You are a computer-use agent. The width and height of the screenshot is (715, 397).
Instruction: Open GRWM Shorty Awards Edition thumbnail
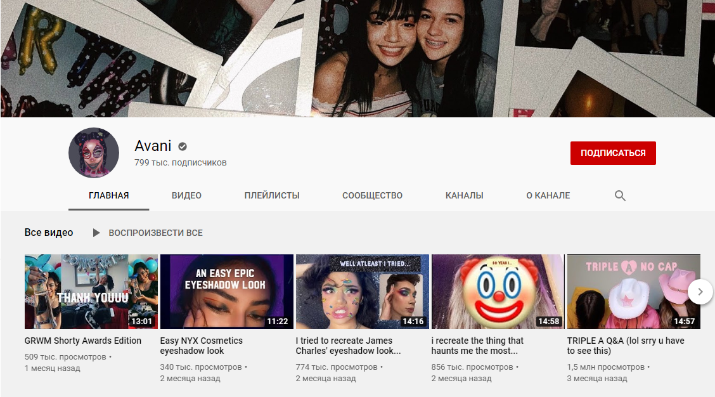click(x=91, y=292)
